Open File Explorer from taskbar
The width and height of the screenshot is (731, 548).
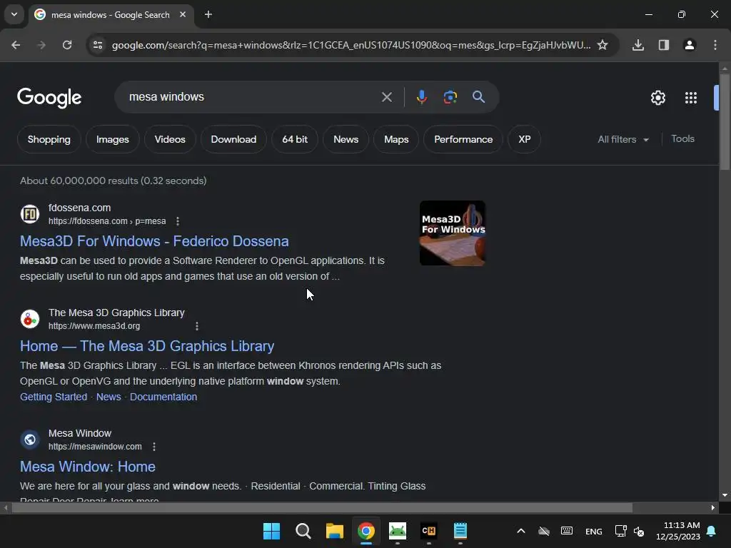pos(334,531)
